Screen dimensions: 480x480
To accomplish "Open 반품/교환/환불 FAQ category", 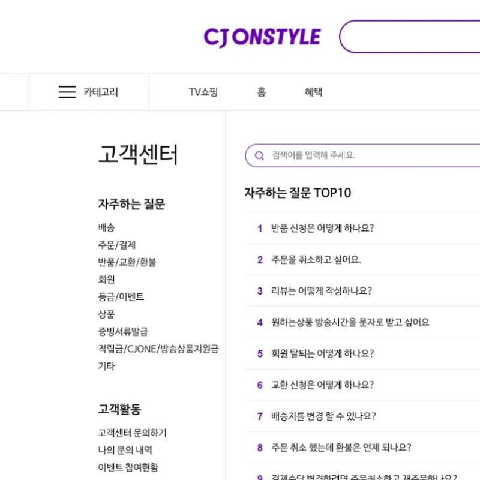I will point(127,262).
